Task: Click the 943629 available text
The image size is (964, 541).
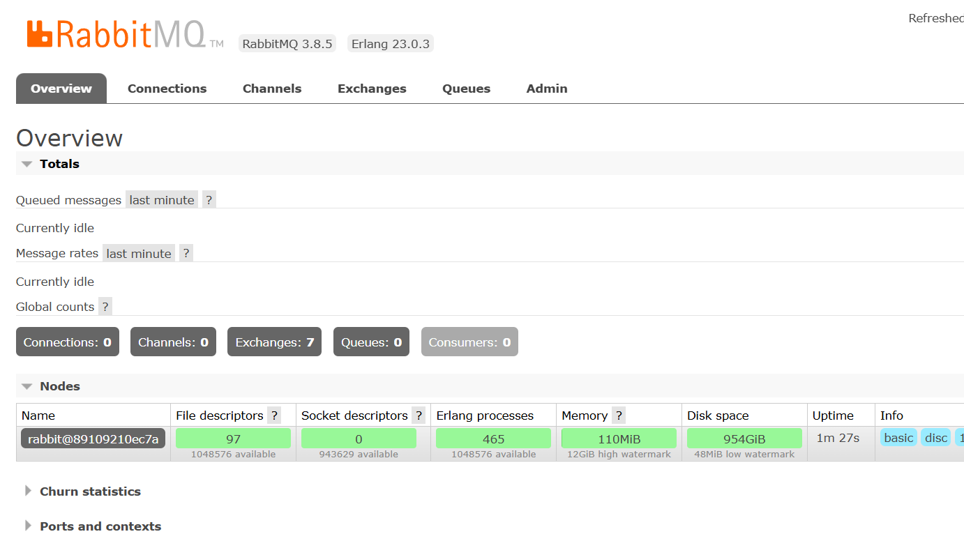Action: click(x=359, y=454)
